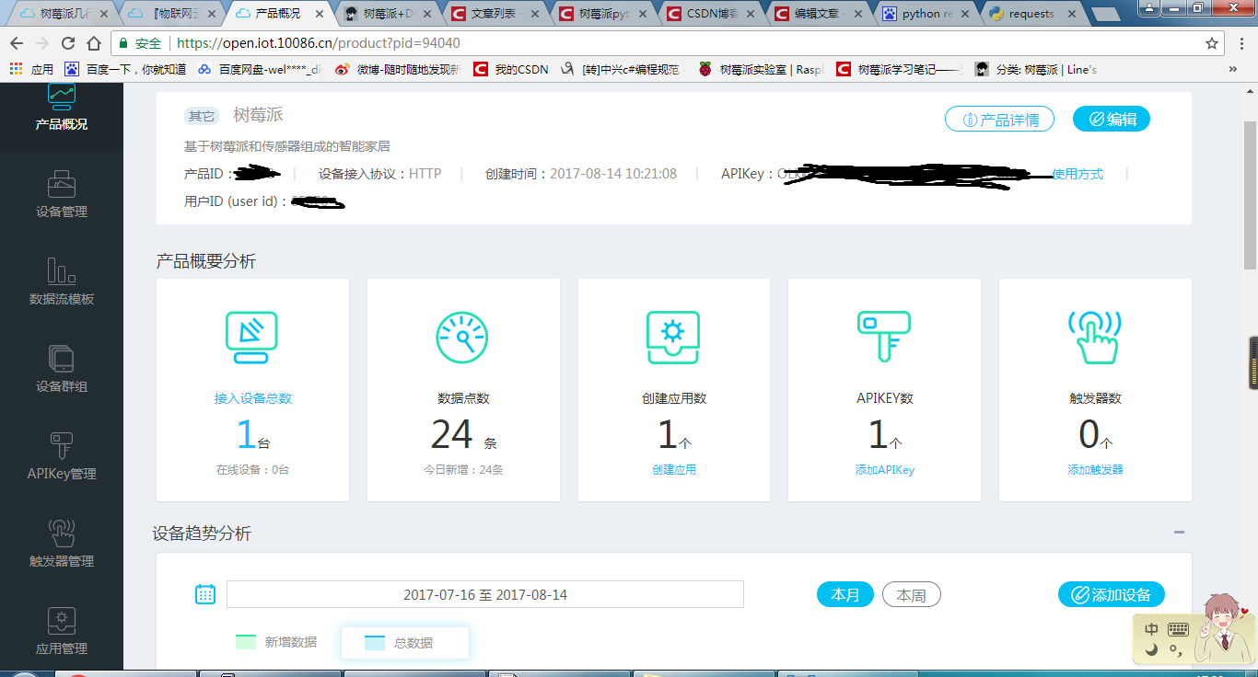Open 触发器管理 sidebar icon

pyautogui.click(x=62, y=534)
